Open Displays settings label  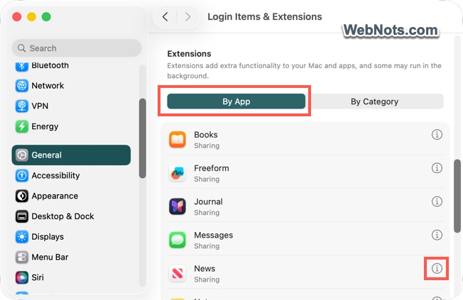48,237
